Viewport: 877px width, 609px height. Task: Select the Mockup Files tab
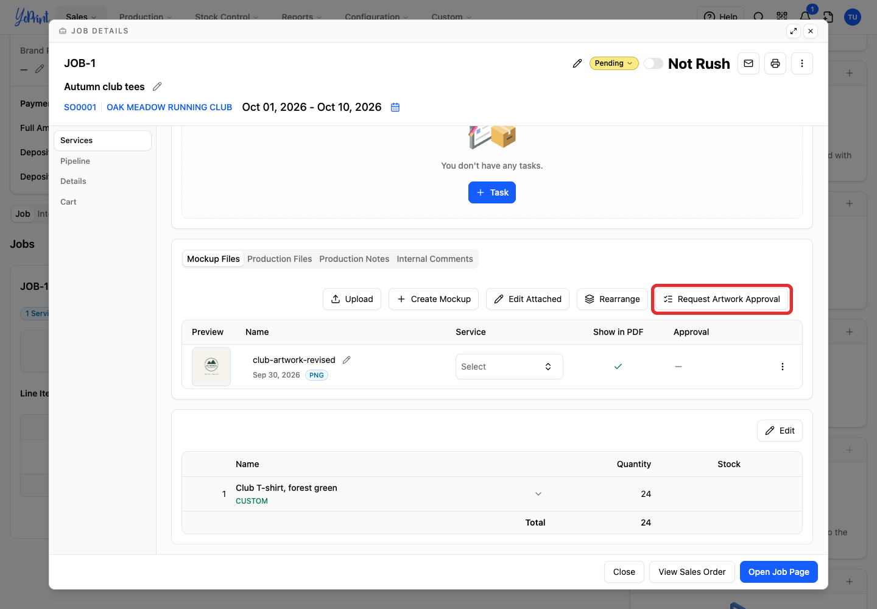(x=213, y=259)
